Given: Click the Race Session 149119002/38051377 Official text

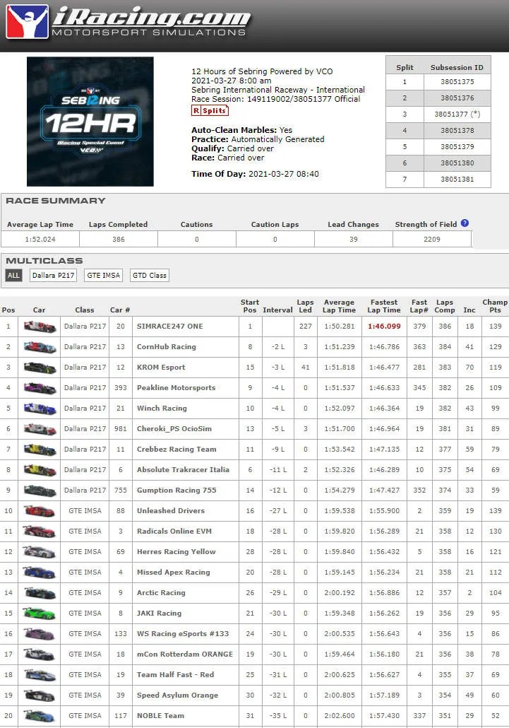Looking at the screenshot, I should coord(276,99).
